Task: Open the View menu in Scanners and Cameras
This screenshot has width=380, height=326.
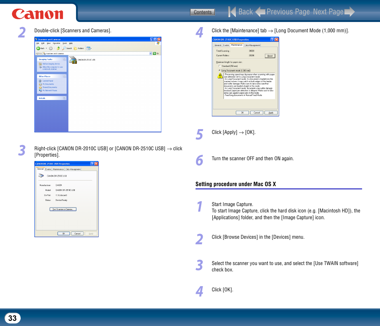Action: click(49, 43)
